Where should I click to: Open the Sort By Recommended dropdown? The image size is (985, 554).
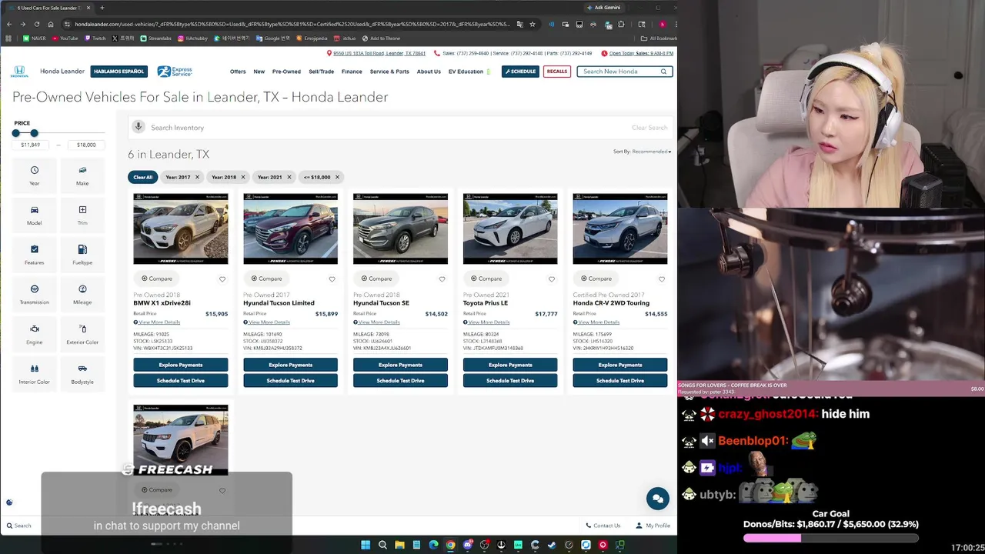point(642,152)
